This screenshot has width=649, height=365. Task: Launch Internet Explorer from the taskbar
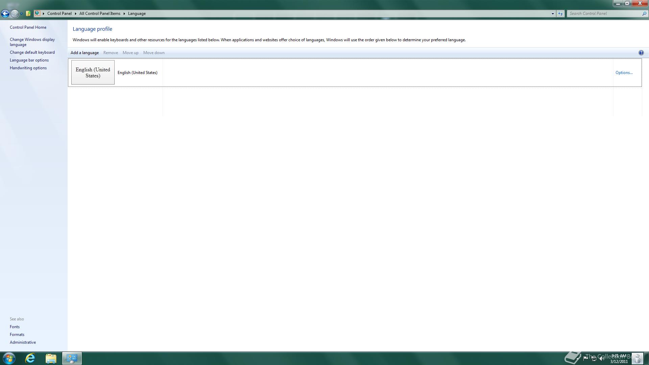(30, 358)
